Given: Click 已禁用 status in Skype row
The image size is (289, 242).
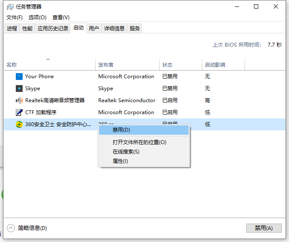Looking at the screenshot, I should tap(170, 89).
